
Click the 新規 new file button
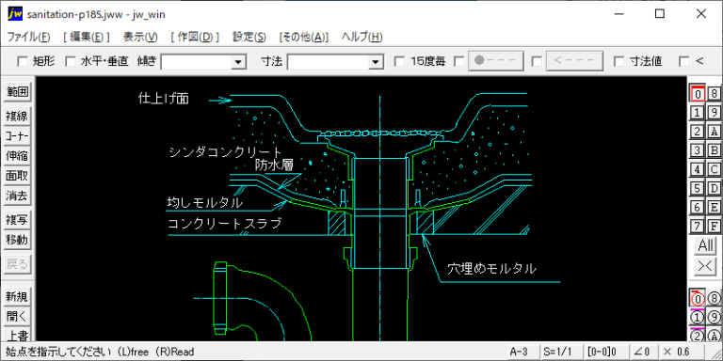point(17,296)
